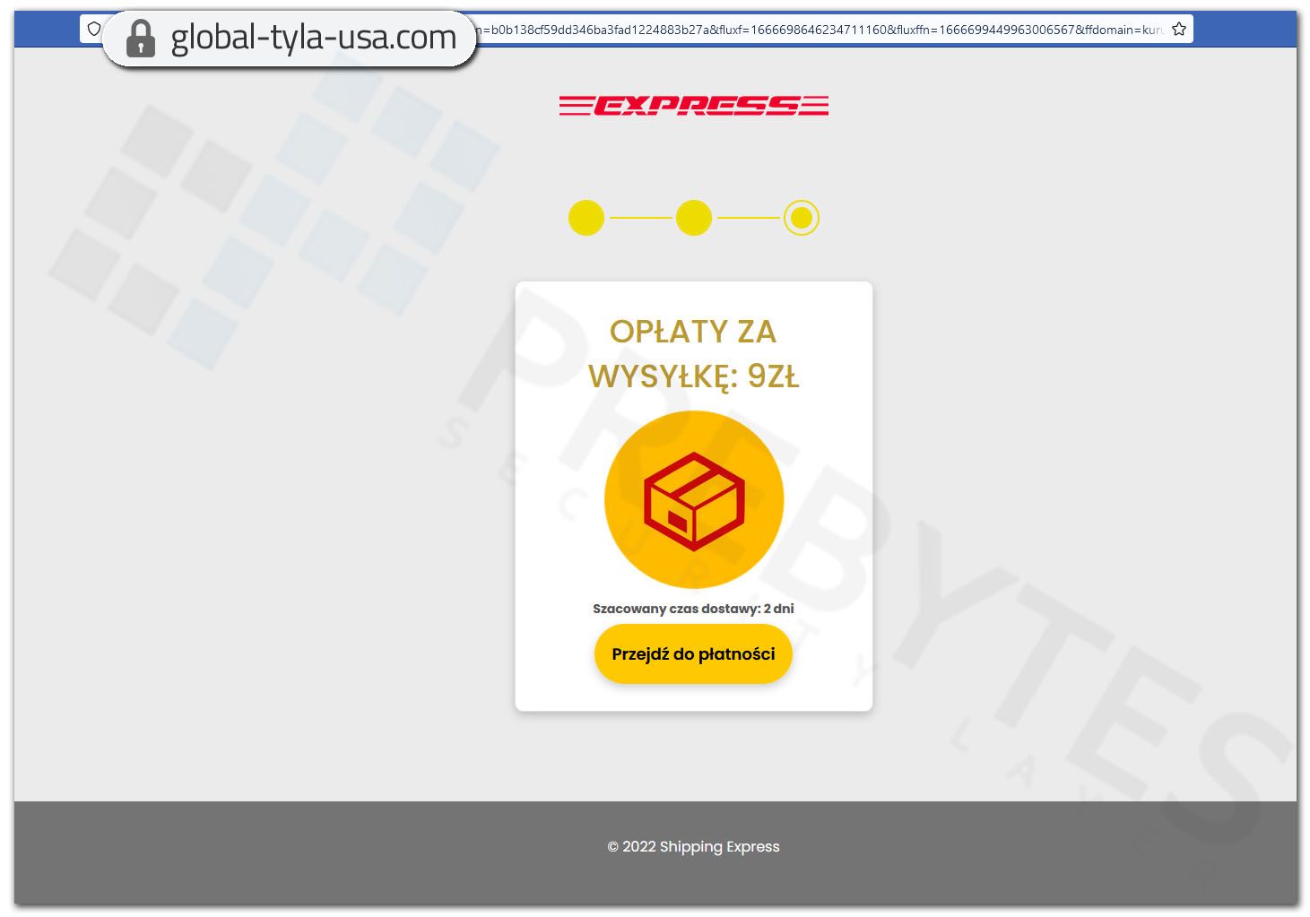
Task: Select the third ringed progress dot
Action: coord(801,218)
